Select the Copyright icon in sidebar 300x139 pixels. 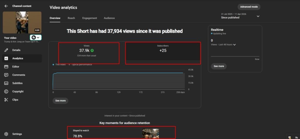(x=6, y=91)
